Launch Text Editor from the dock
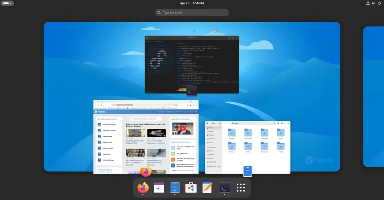This screenshot has height=200, width=384. [x=207, y=187]
